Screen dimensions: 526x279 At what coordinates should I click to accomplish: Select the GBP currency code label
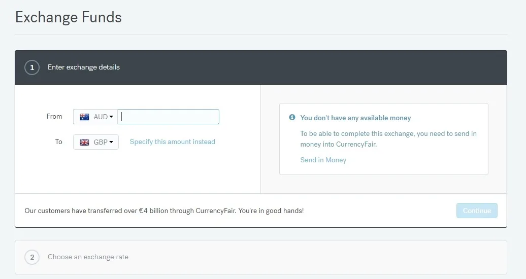[101, 143]
